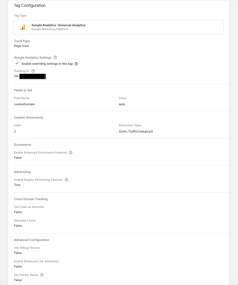Screen dimensions: 238x285
Task: Click the cookieDomain field name
Action: click(x=24, y=104)
